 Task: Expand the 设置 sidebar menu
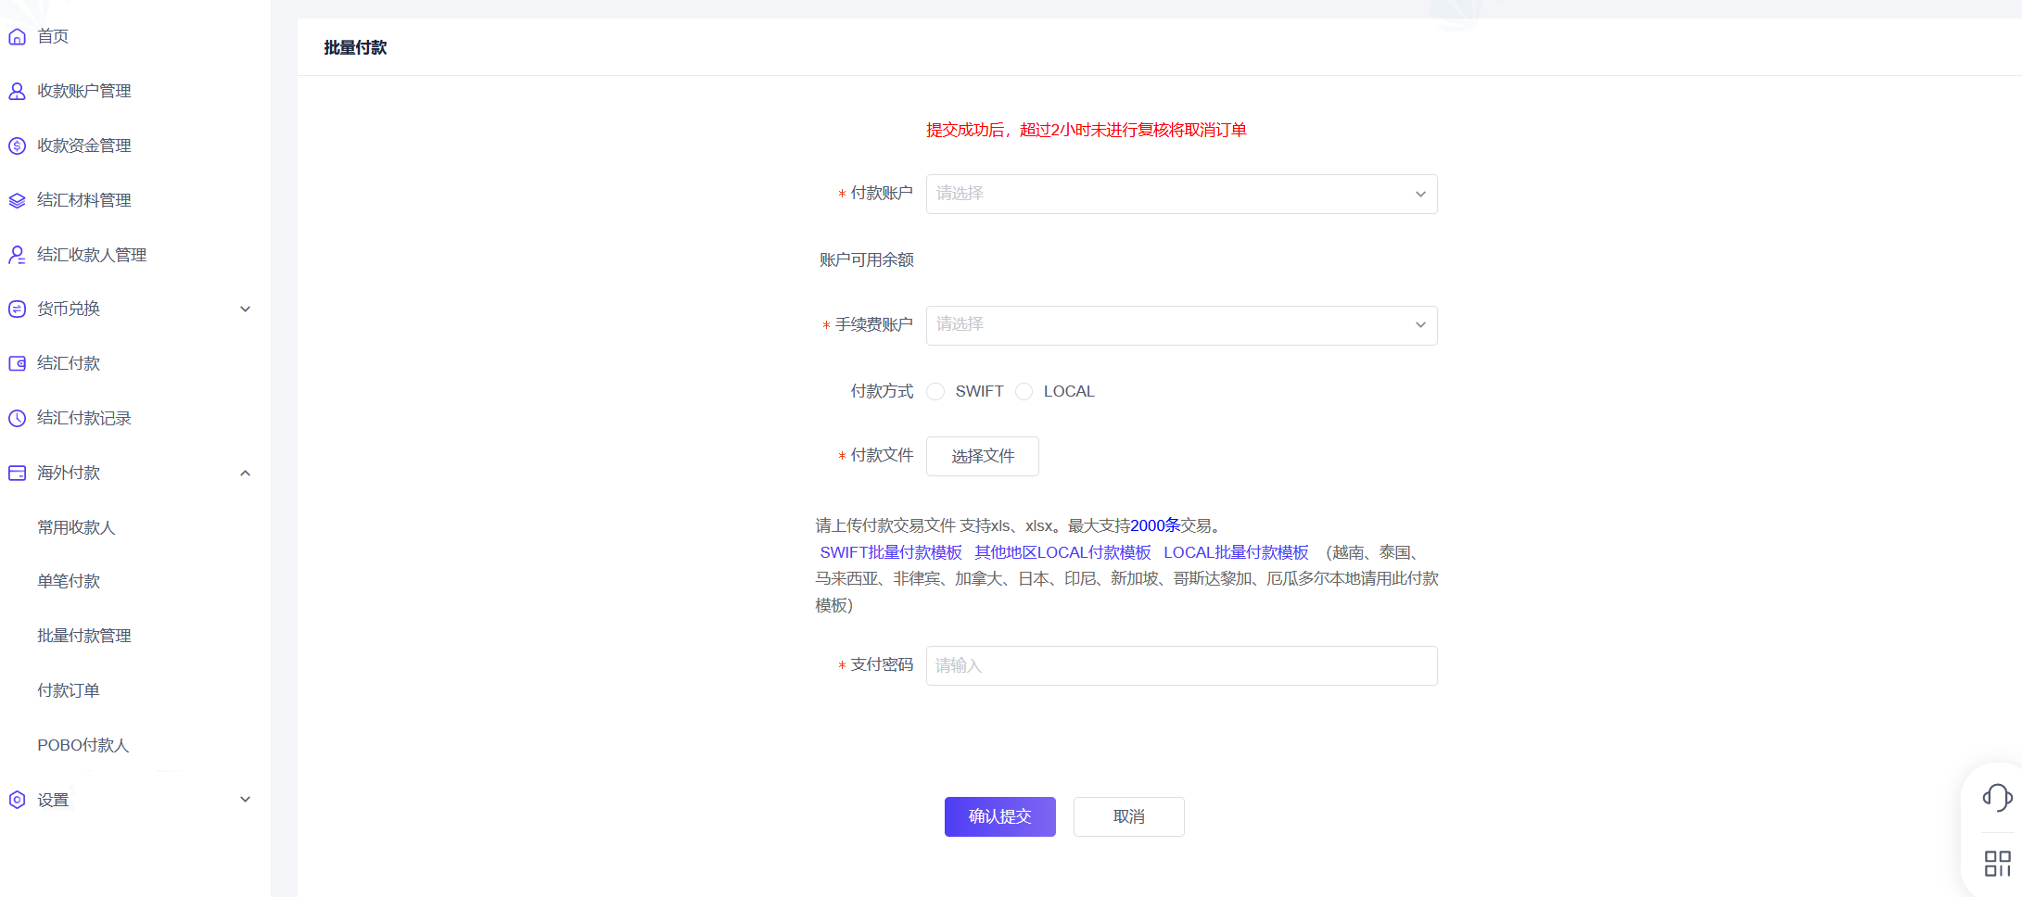tap(245, 800)
